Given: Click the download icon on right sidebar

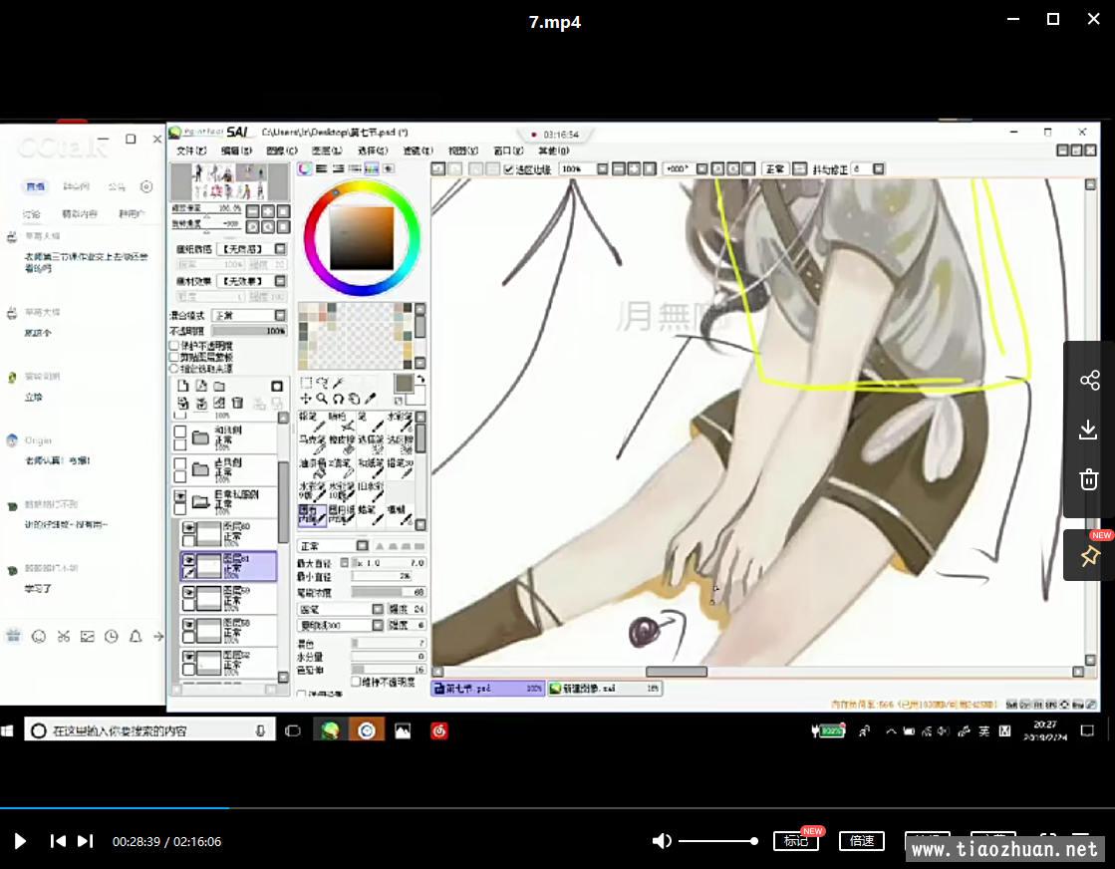Looking at the screenshot, I should pyautogui.click(x=1088, y=430).
